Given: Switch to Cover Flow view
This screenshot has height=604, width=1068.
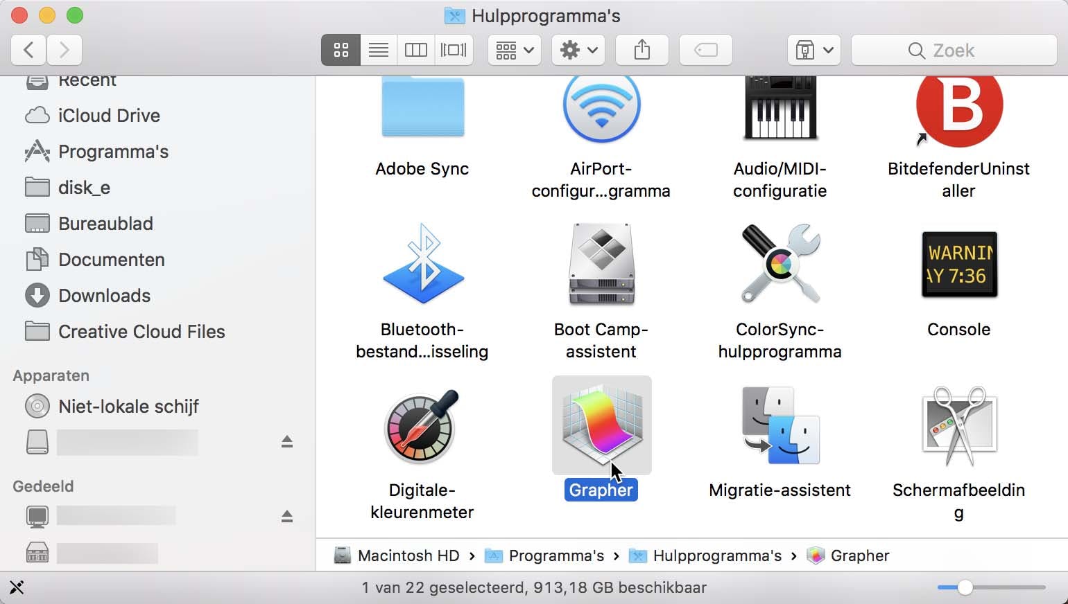Looking at the screenshot, I should [x=454, y=50].
